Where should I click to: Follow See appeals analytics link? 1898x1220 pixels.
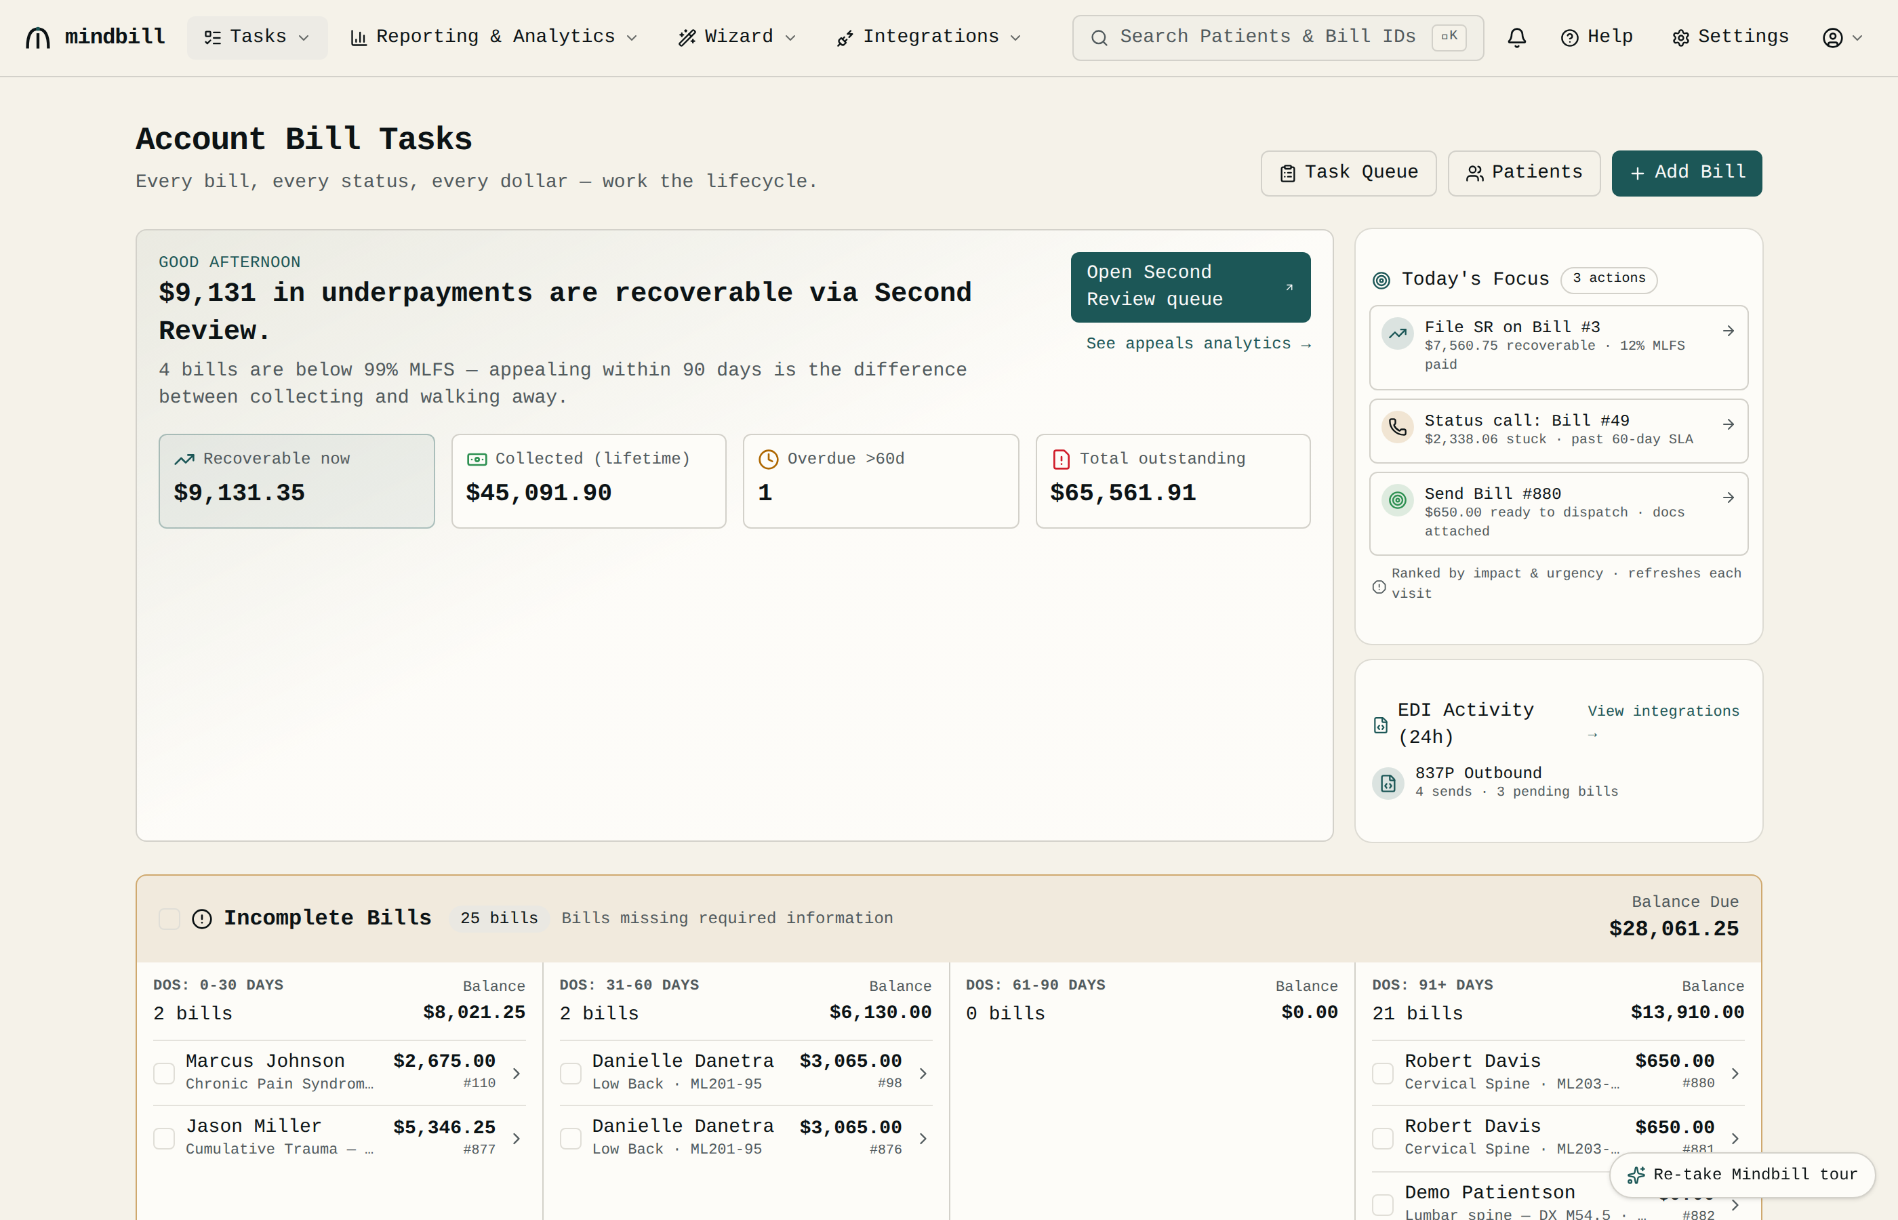[1198, 344]
